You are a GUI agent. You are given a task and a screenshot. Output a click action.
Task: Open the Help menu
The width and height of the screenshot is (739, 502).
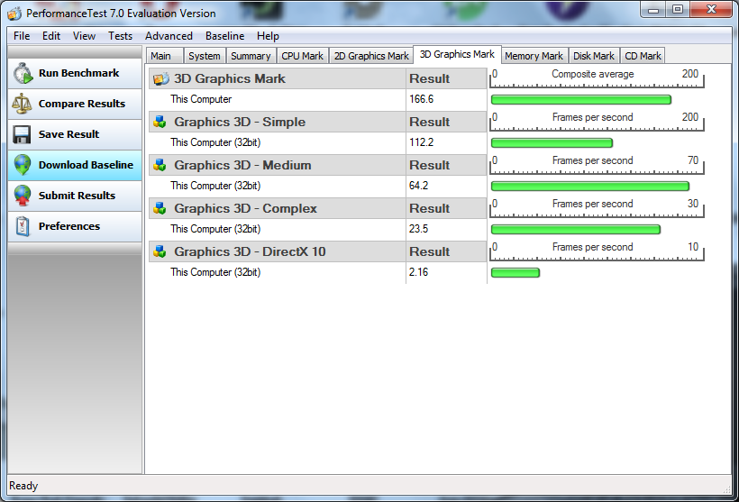coord(268,36)
